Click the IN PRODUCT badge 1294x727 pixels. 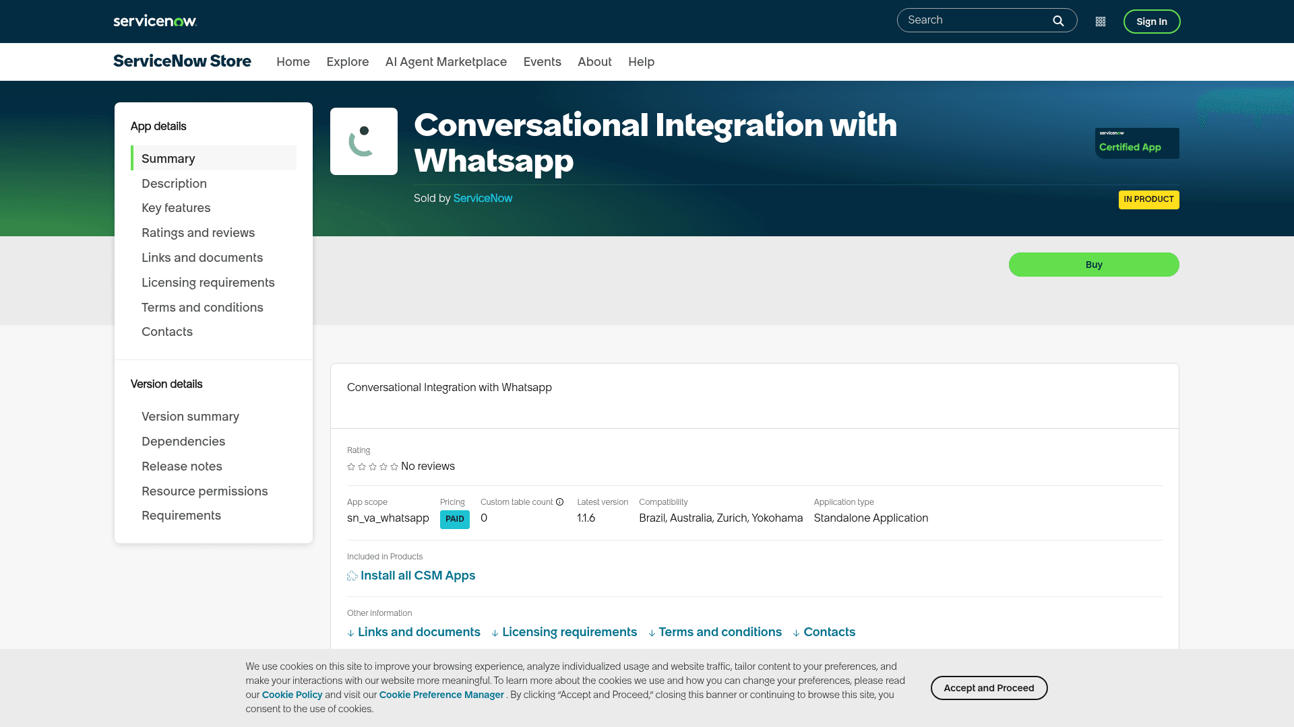1149,200
